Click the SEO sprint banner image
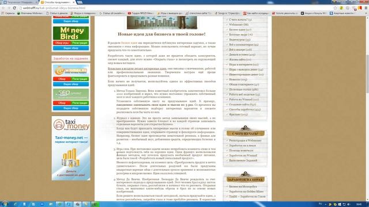Image resolution: width=369 pixels, height=207 pixels. pos(71,94)
